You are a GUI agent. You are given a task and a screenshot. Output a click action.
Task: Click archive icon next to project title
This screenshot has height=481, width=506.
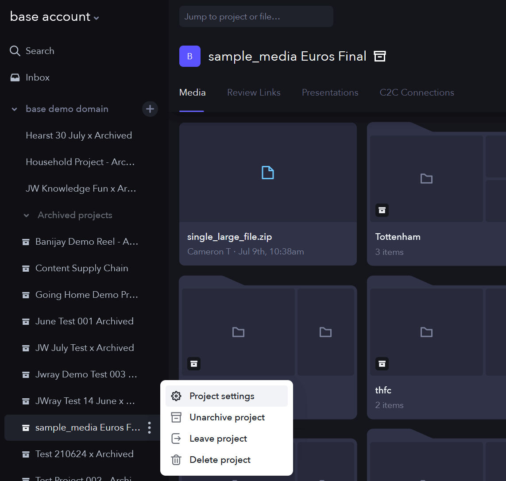pyautogui.click(x=380, y=56)
